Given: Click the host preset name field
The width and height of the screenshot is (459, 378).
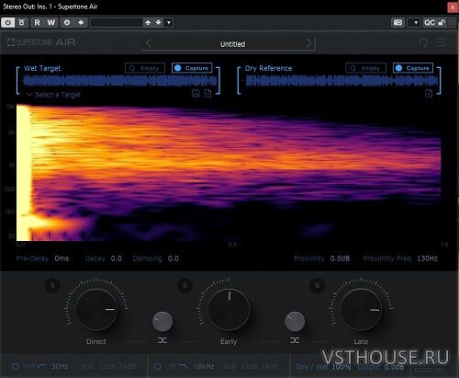Looking at the screenshot, I should pyautogui.click(x=117, y=22).
